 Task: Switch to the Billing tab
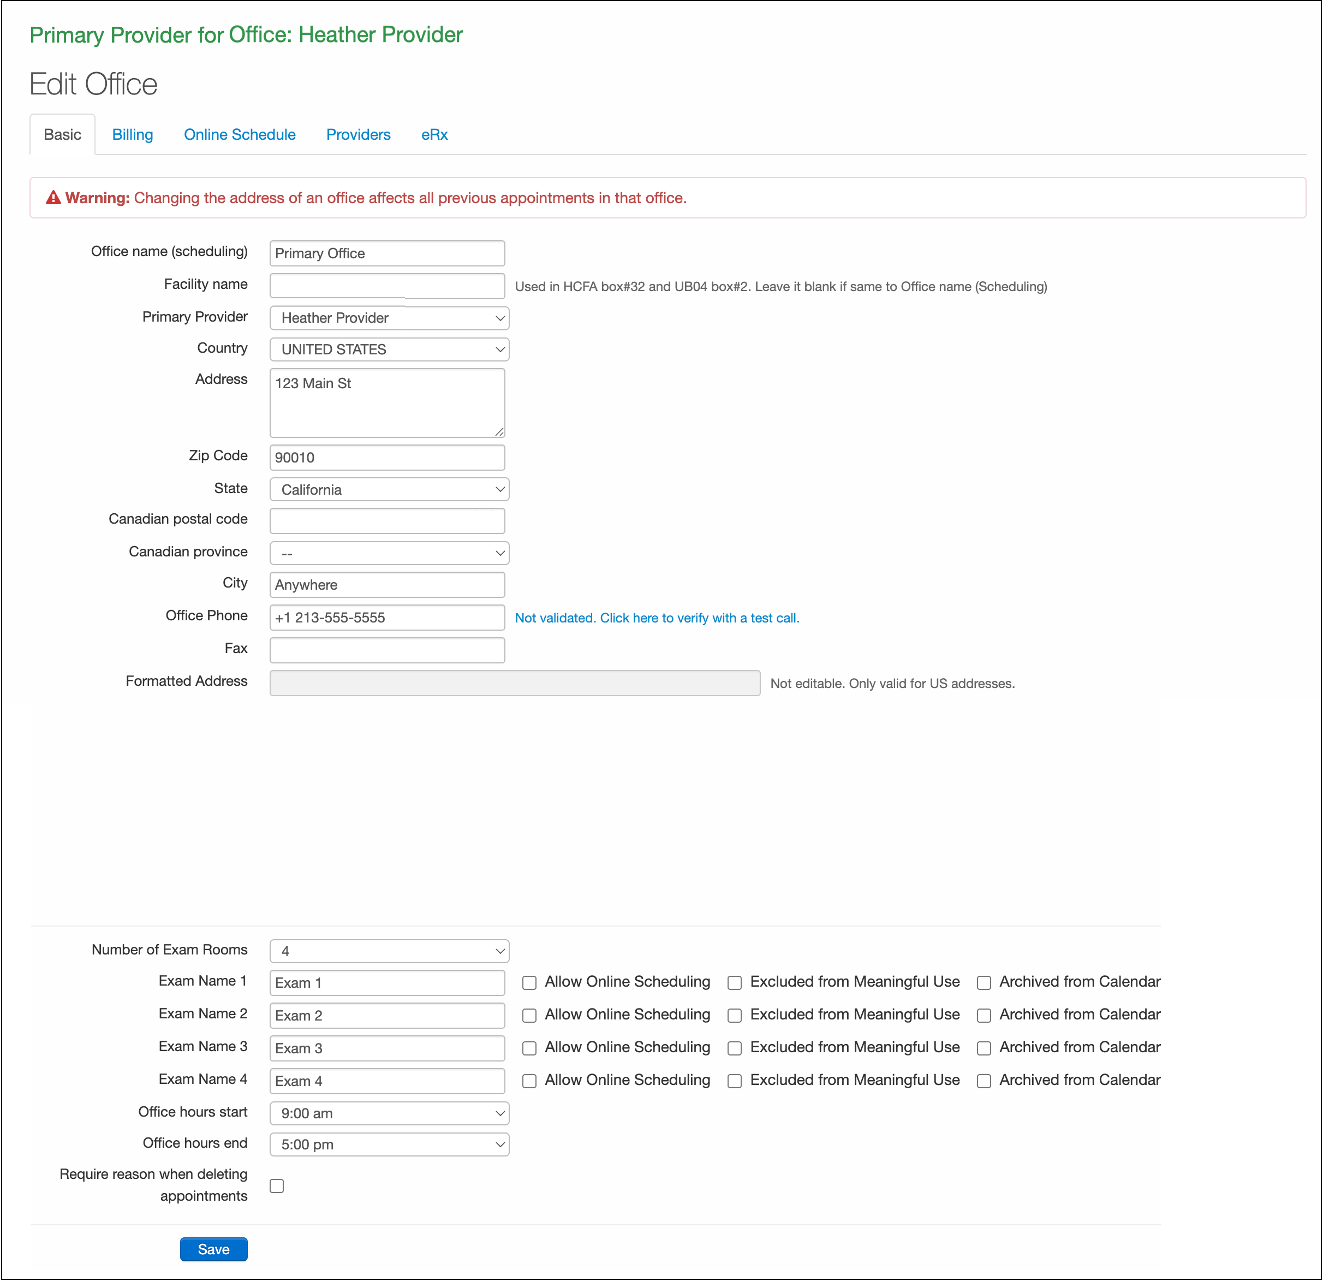click(132, 134)
